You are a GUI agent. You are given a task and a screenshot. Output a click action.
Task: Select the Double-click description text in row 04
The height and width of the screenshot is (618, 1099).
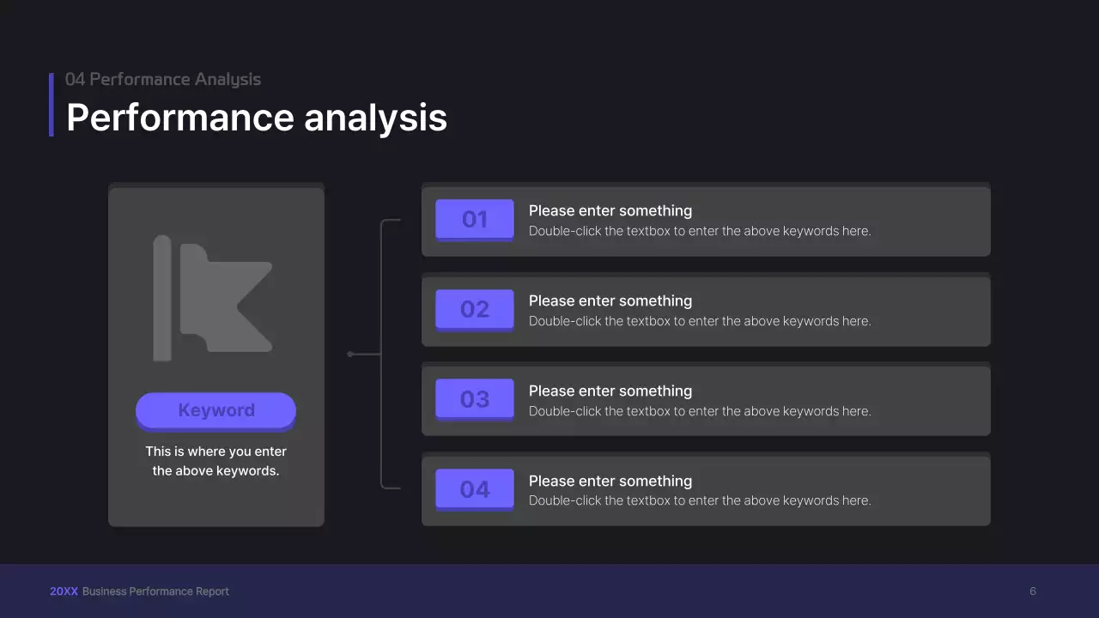click(700, 500)
